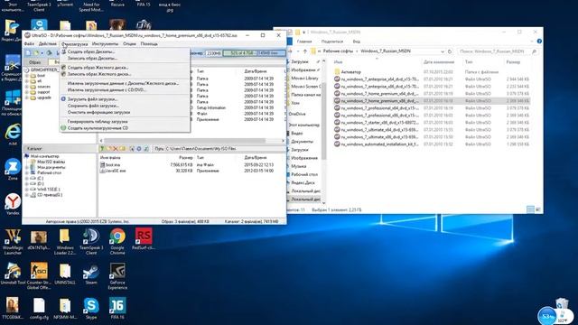
Task: Click the Explorer up-arrow navigation button
Action: [305, 51]
